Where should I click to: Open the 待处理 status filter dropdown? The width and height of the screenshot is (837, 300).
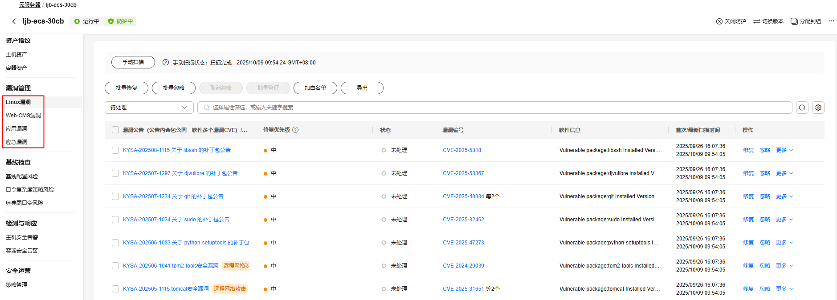[149, 108]
